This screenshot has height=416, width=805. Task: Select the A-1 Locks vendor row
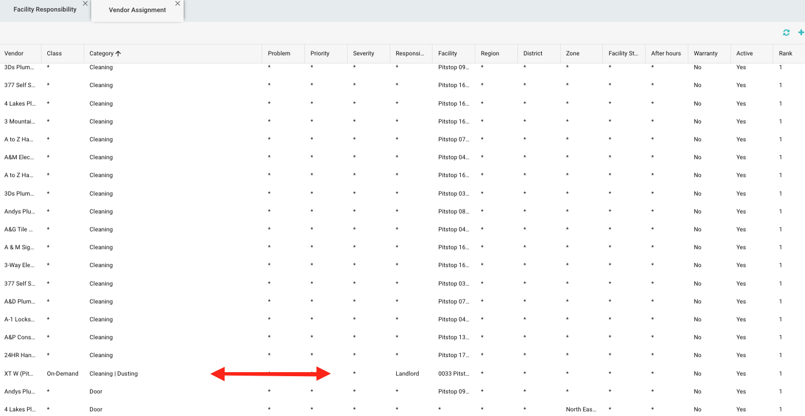pos(19,320)
